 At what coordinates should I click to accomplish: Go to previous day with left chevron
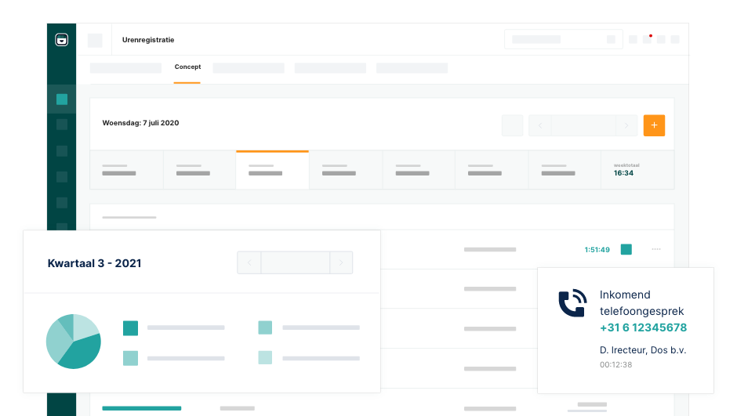[x=539, y=125]
